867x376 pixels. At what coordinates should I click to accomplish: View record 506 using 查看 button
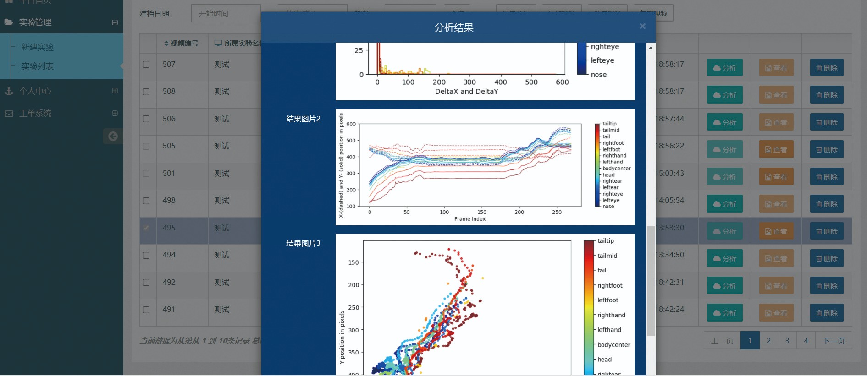(776, 122)
